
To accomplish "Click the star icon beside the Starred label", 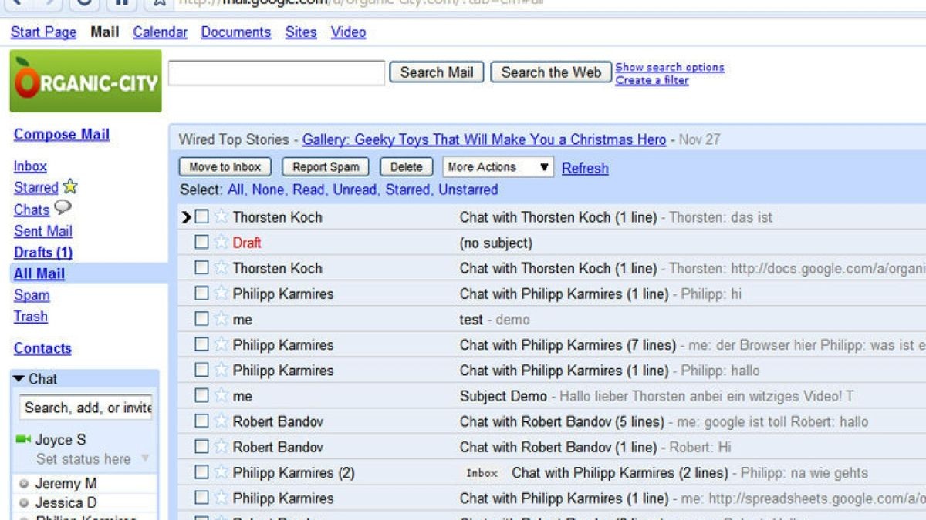I will (x=69, y=186).
